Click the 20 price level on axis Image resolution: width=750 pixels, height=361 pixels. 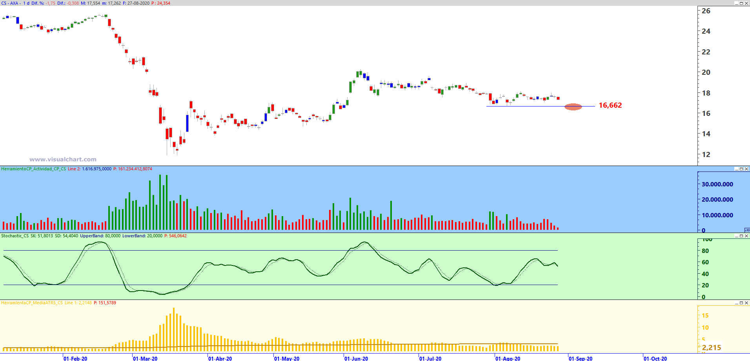click(706, 72)
